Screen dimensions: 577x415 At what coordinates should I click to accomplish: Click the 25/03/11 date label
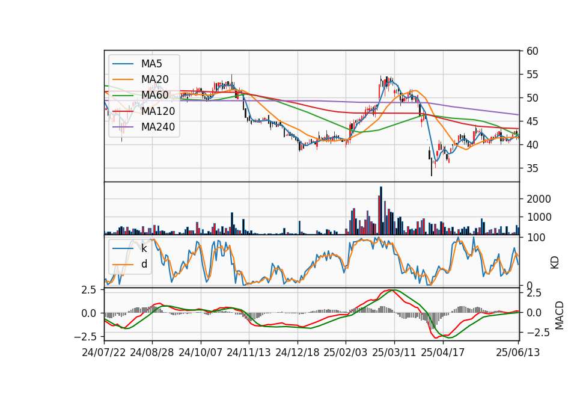pyautogui.click(x=394, y=352)
